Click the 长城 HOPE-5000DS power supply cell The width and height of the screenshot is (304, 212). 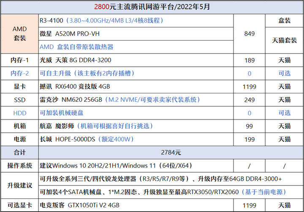point(136,139)
